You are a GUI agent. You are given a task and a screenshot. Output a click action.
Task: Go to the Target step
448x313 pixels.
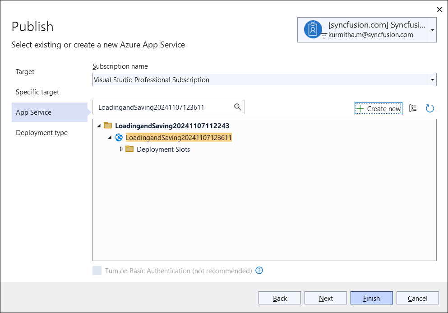tap(25, 72)
